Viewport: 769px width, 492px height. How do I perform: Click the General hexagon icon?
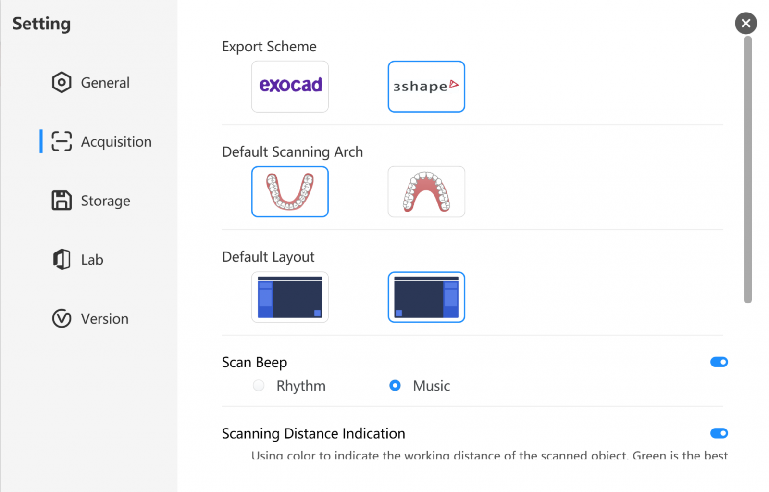point(62,82)
